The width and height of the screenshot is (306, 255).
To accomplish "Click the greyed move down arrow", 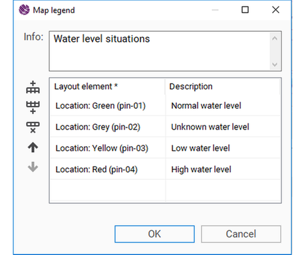I will tap(33, 167).
